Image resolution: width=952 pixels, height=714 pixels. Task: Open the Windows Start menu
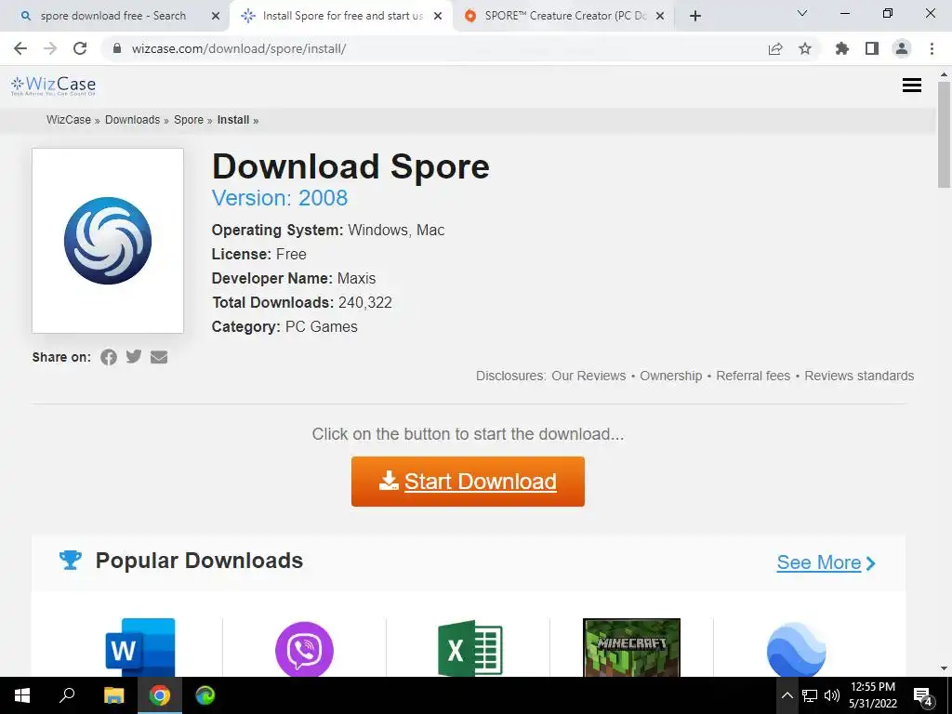(22, 695)
